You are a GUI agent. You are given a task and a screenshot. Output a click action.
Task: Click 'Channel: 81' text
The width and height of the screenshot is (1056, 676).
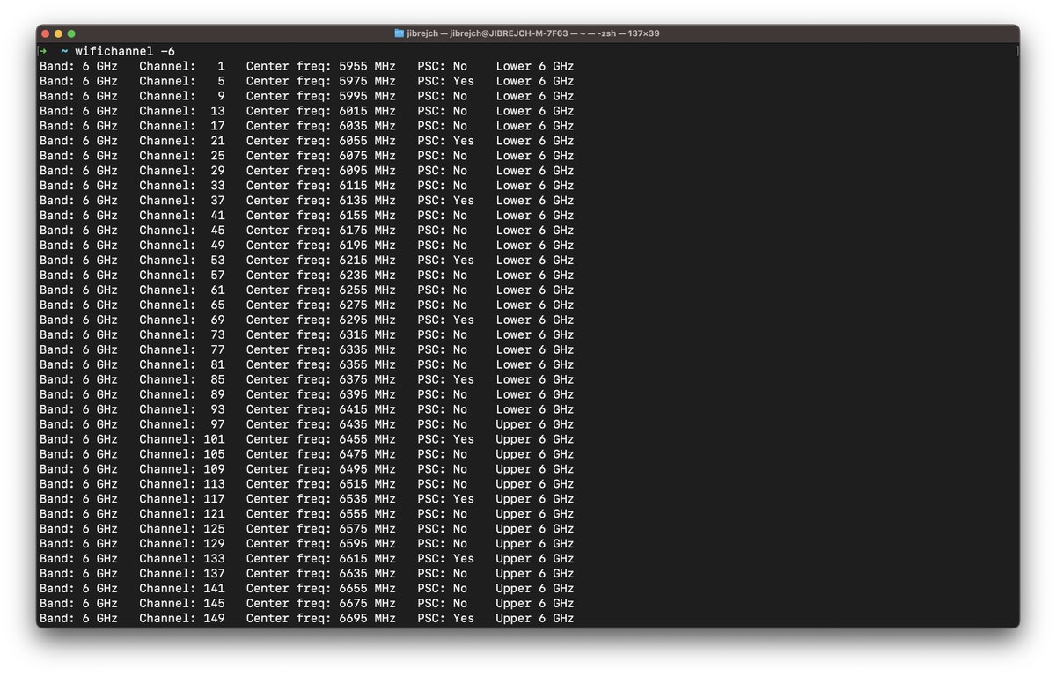pyautogui.click(x=181, y=365)
